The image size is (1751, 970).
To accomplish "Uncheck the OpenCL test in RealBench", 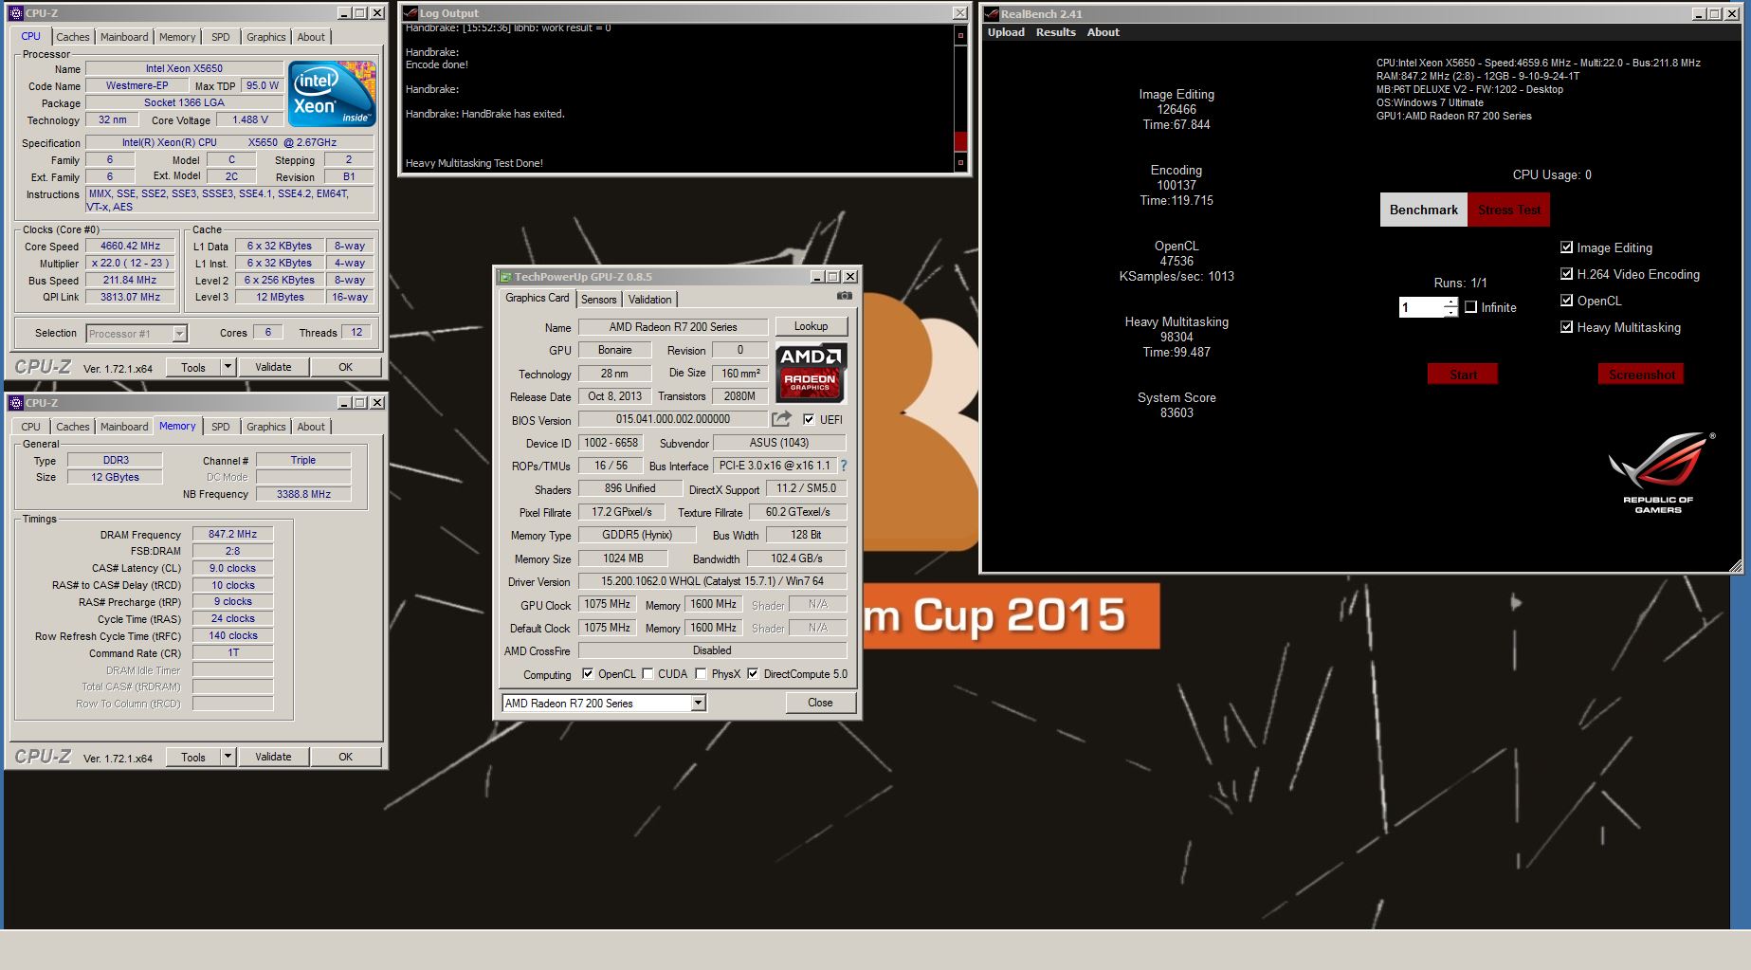I will click(1566, 301).
